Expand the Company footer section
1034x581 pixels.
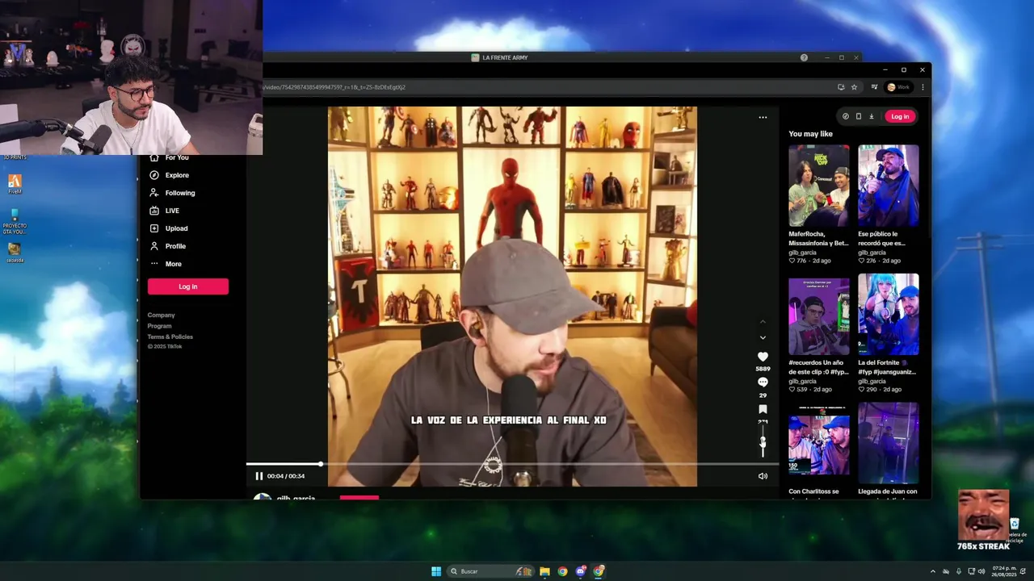point(161,316)
